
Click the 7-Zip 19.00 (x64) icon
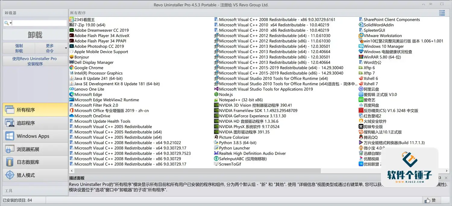click(72, 25)
